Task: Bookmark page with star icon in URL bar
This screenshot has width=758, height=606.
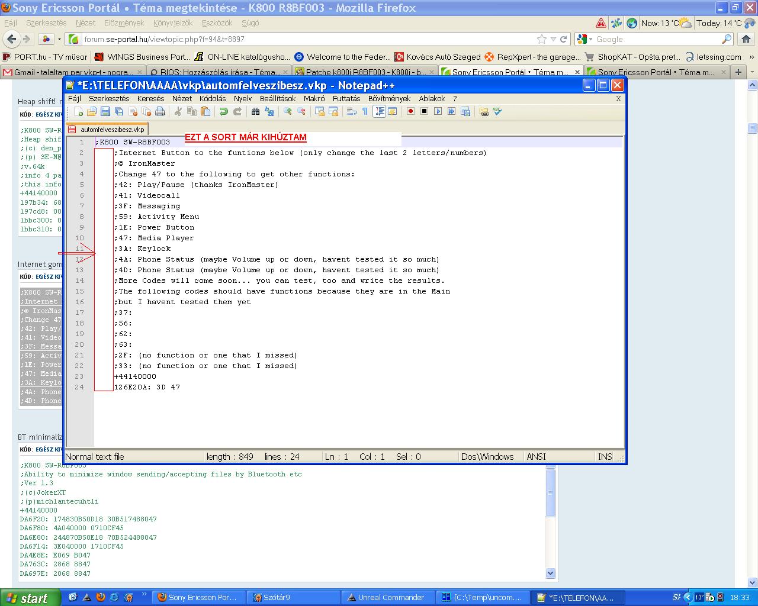Action: pos(541,39)
